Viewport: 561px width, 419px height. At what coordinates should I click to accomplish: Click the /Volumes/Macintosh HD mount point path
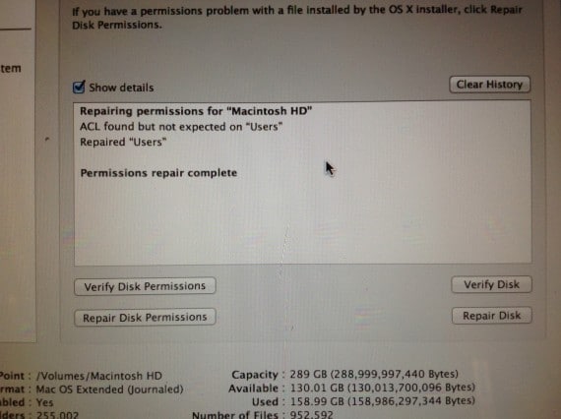click(99, 376)
